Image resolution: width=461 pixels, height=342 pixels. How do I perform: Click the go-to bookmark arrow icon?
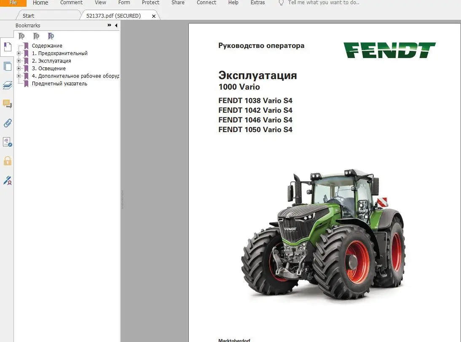(51, 36)
